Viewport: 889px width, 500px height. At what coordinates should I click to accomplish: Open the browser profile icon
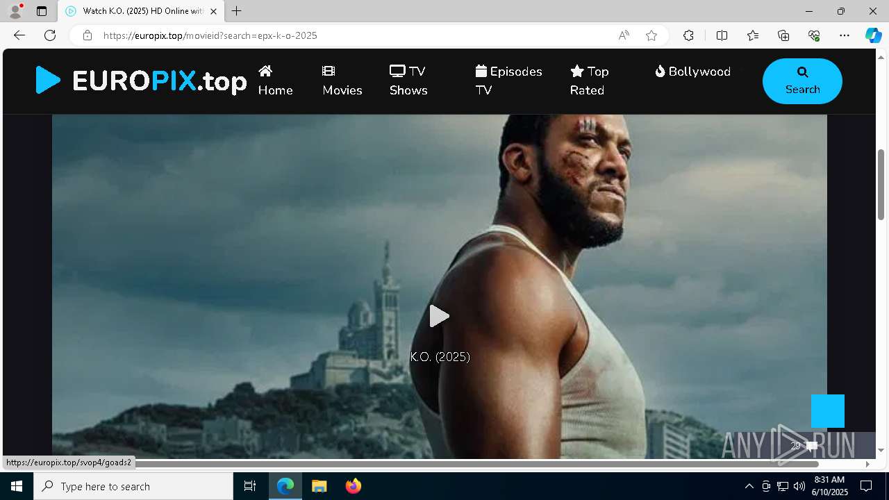click(15, 11)
